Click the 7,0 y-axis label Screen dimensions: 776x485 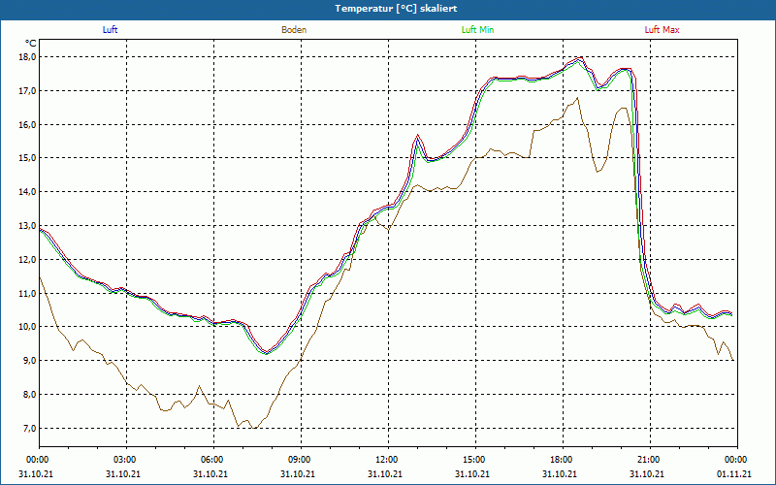click(30, 428)
